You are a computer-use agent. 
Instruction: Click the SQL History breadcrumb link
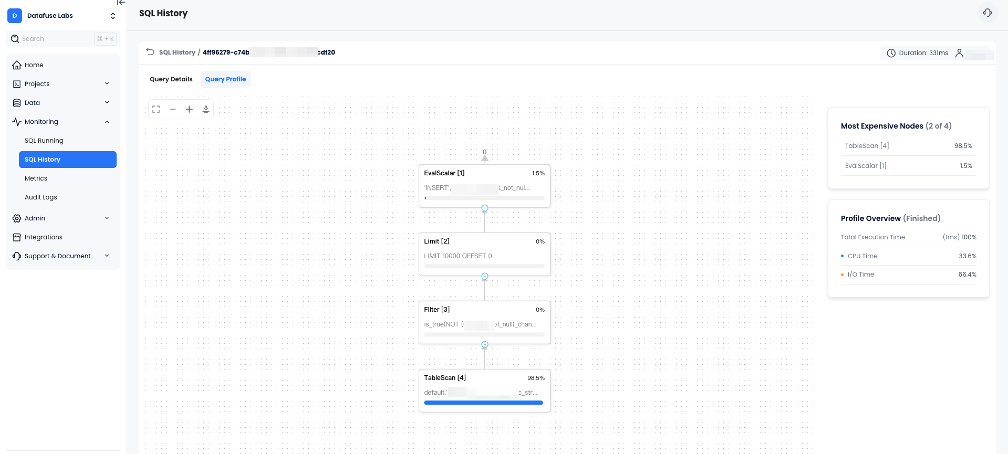click(x=177, y=52)
